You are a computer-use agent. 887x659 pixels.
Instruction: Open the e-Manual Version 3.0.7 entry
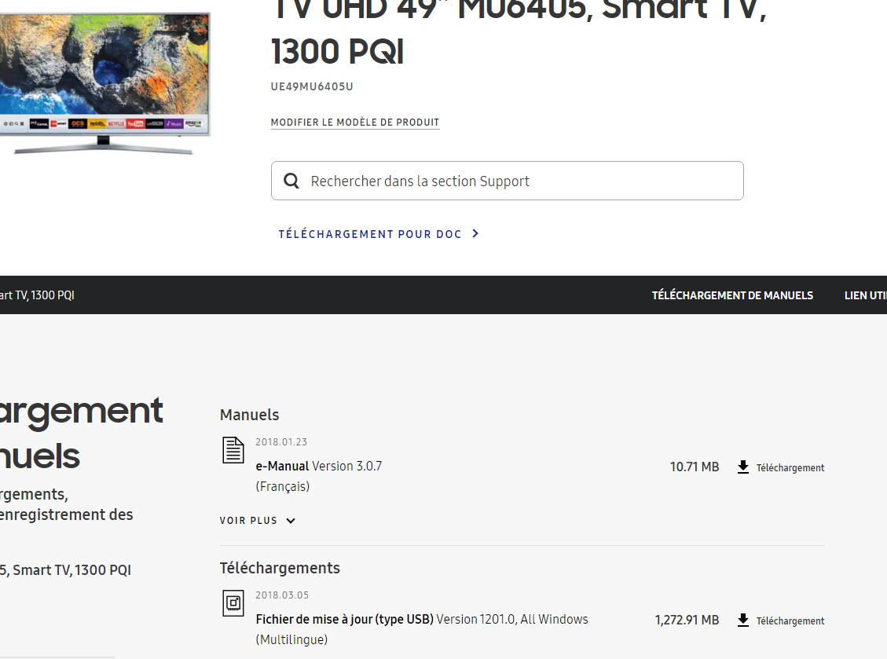[319, 467]
